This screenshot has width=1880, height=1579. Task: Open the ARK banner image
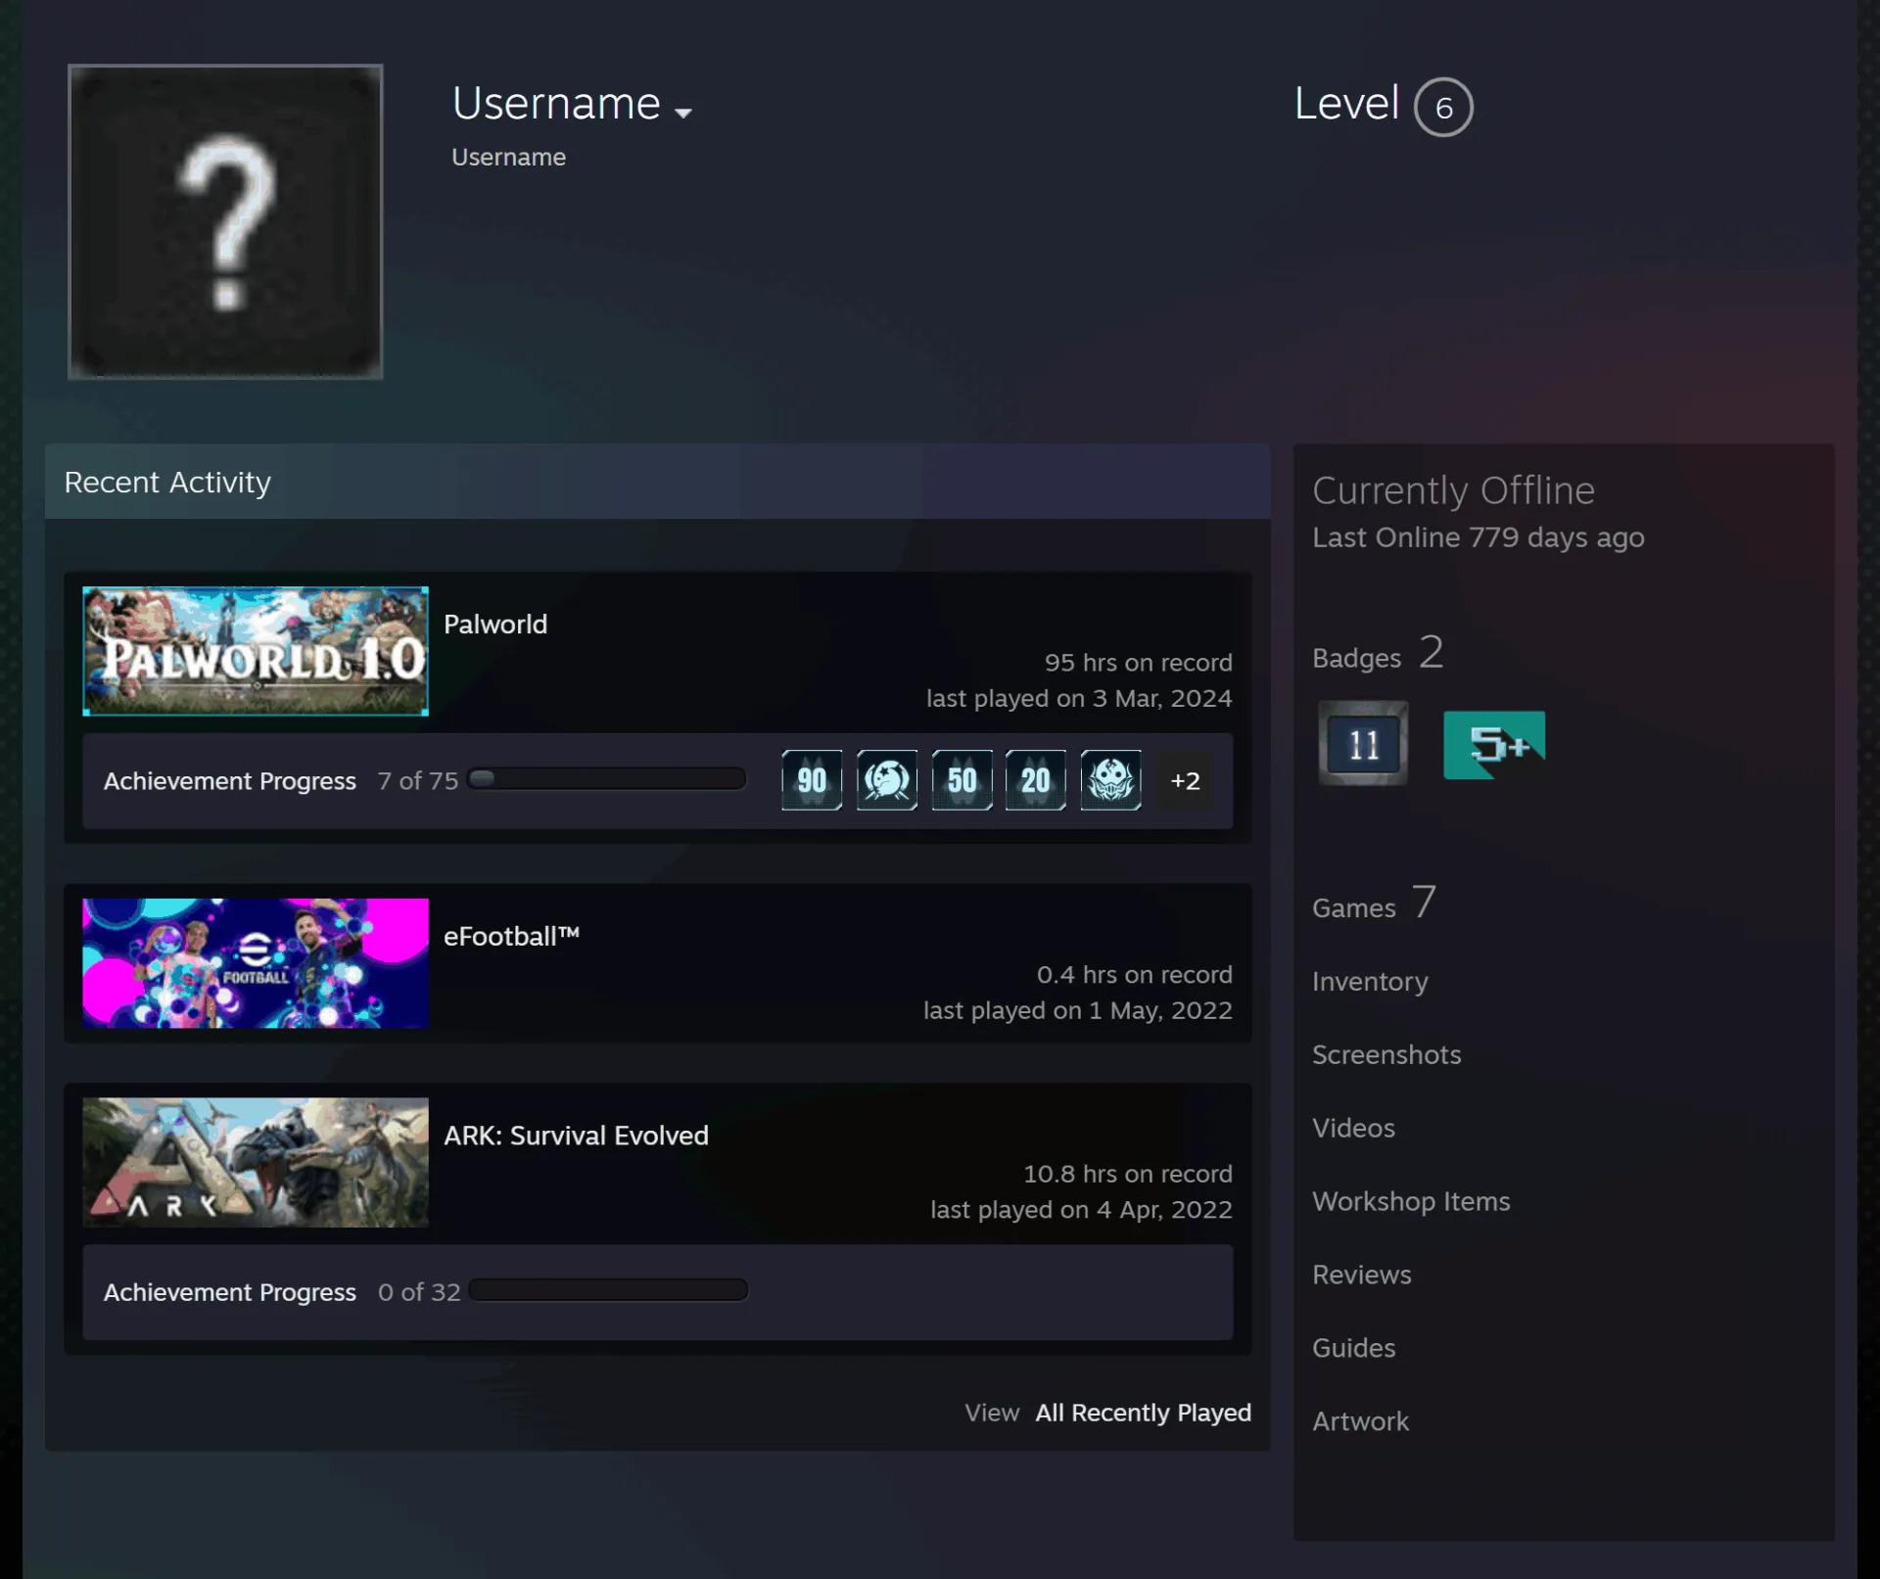click(256, 1162)
